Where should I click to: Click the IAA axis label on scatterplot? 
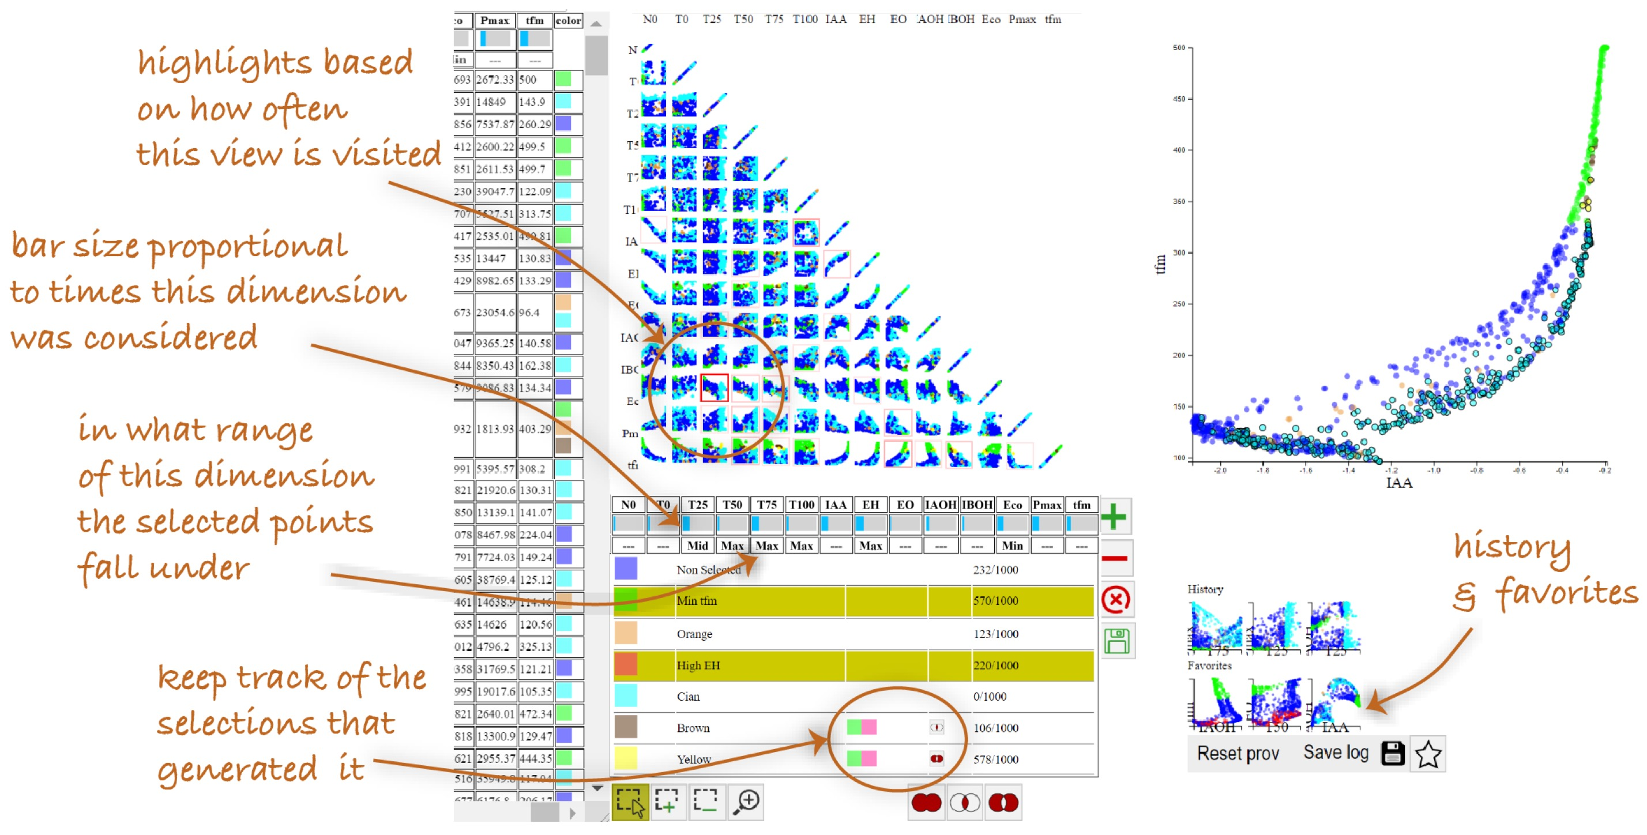coord(1399,483)
